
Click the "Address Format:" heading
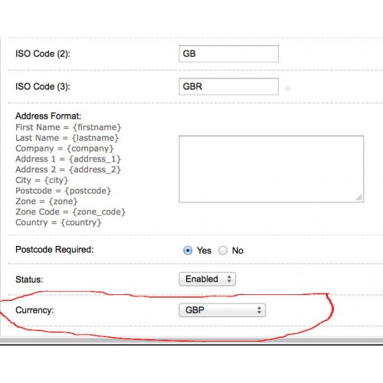point(48,116)
